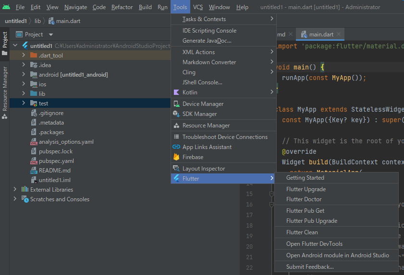Click the .dart_tool folder icon

[x=34, y=55]
